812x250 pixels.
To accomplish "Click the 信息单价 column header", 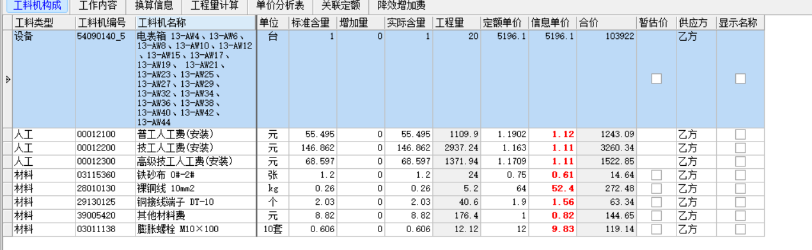I will (x=553, y=23).
